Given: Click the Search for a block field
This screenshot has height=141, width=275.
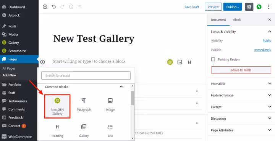Looking at the screenshot, I should (86, 75).
